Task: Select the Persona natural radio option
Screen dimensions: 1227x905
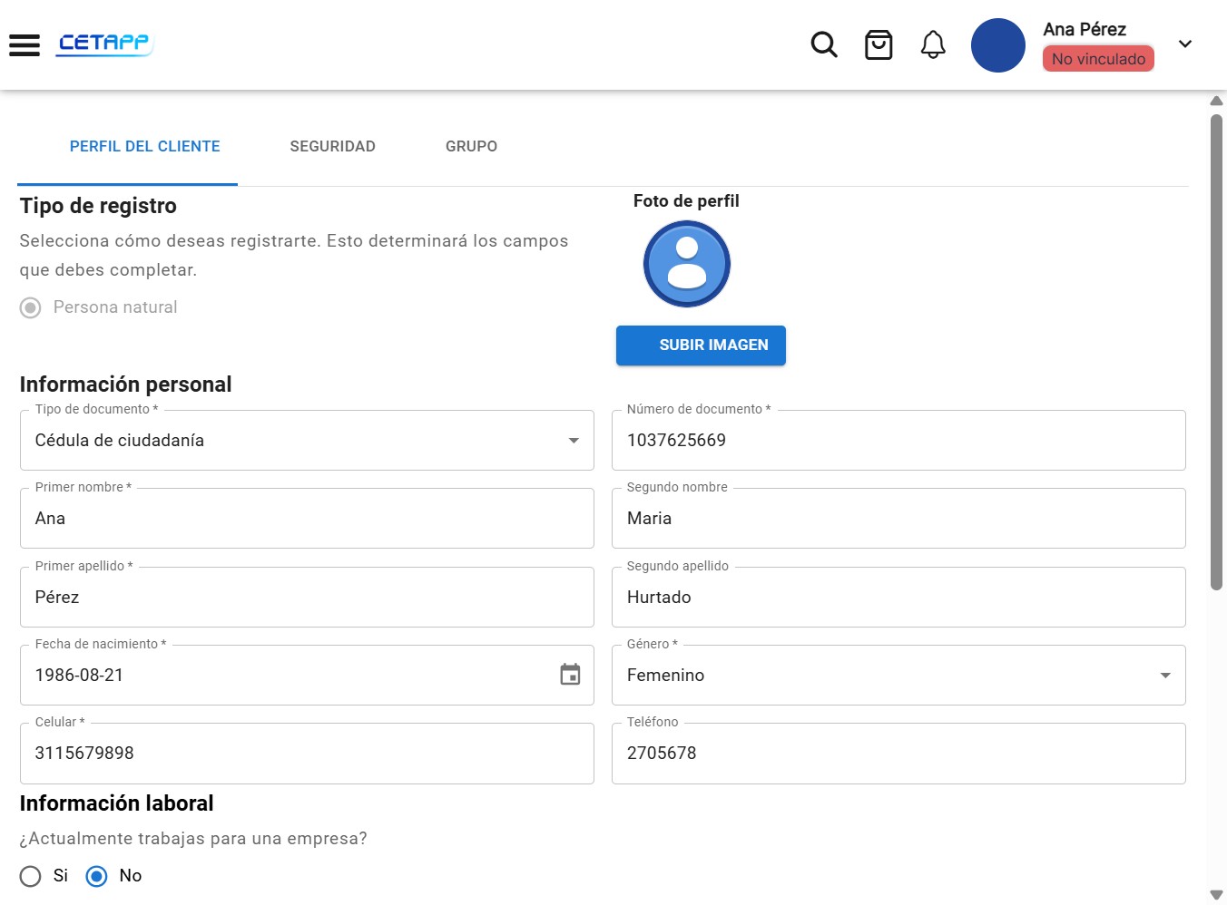Action: 31,308
